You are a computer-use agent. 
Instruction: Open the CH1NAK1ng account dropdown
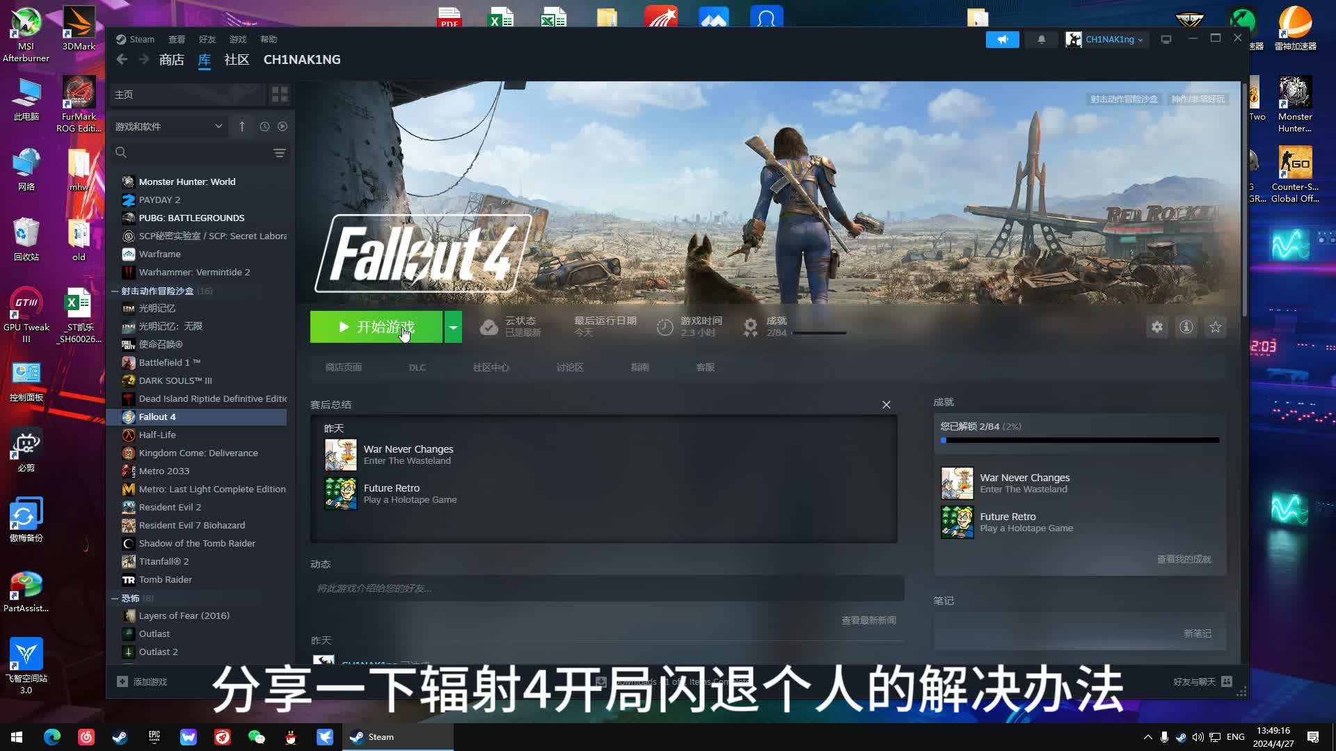click(1106, 40)
